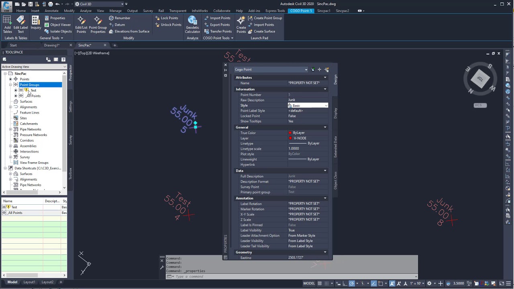Image resolution: width=514 pixels, height=289 pixels.
Task: Click Isolate Objects in ribbon
Action: [58, 31]
